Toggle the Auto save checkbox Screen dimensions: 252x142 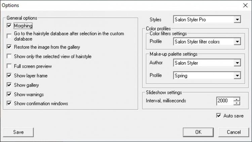219,116
